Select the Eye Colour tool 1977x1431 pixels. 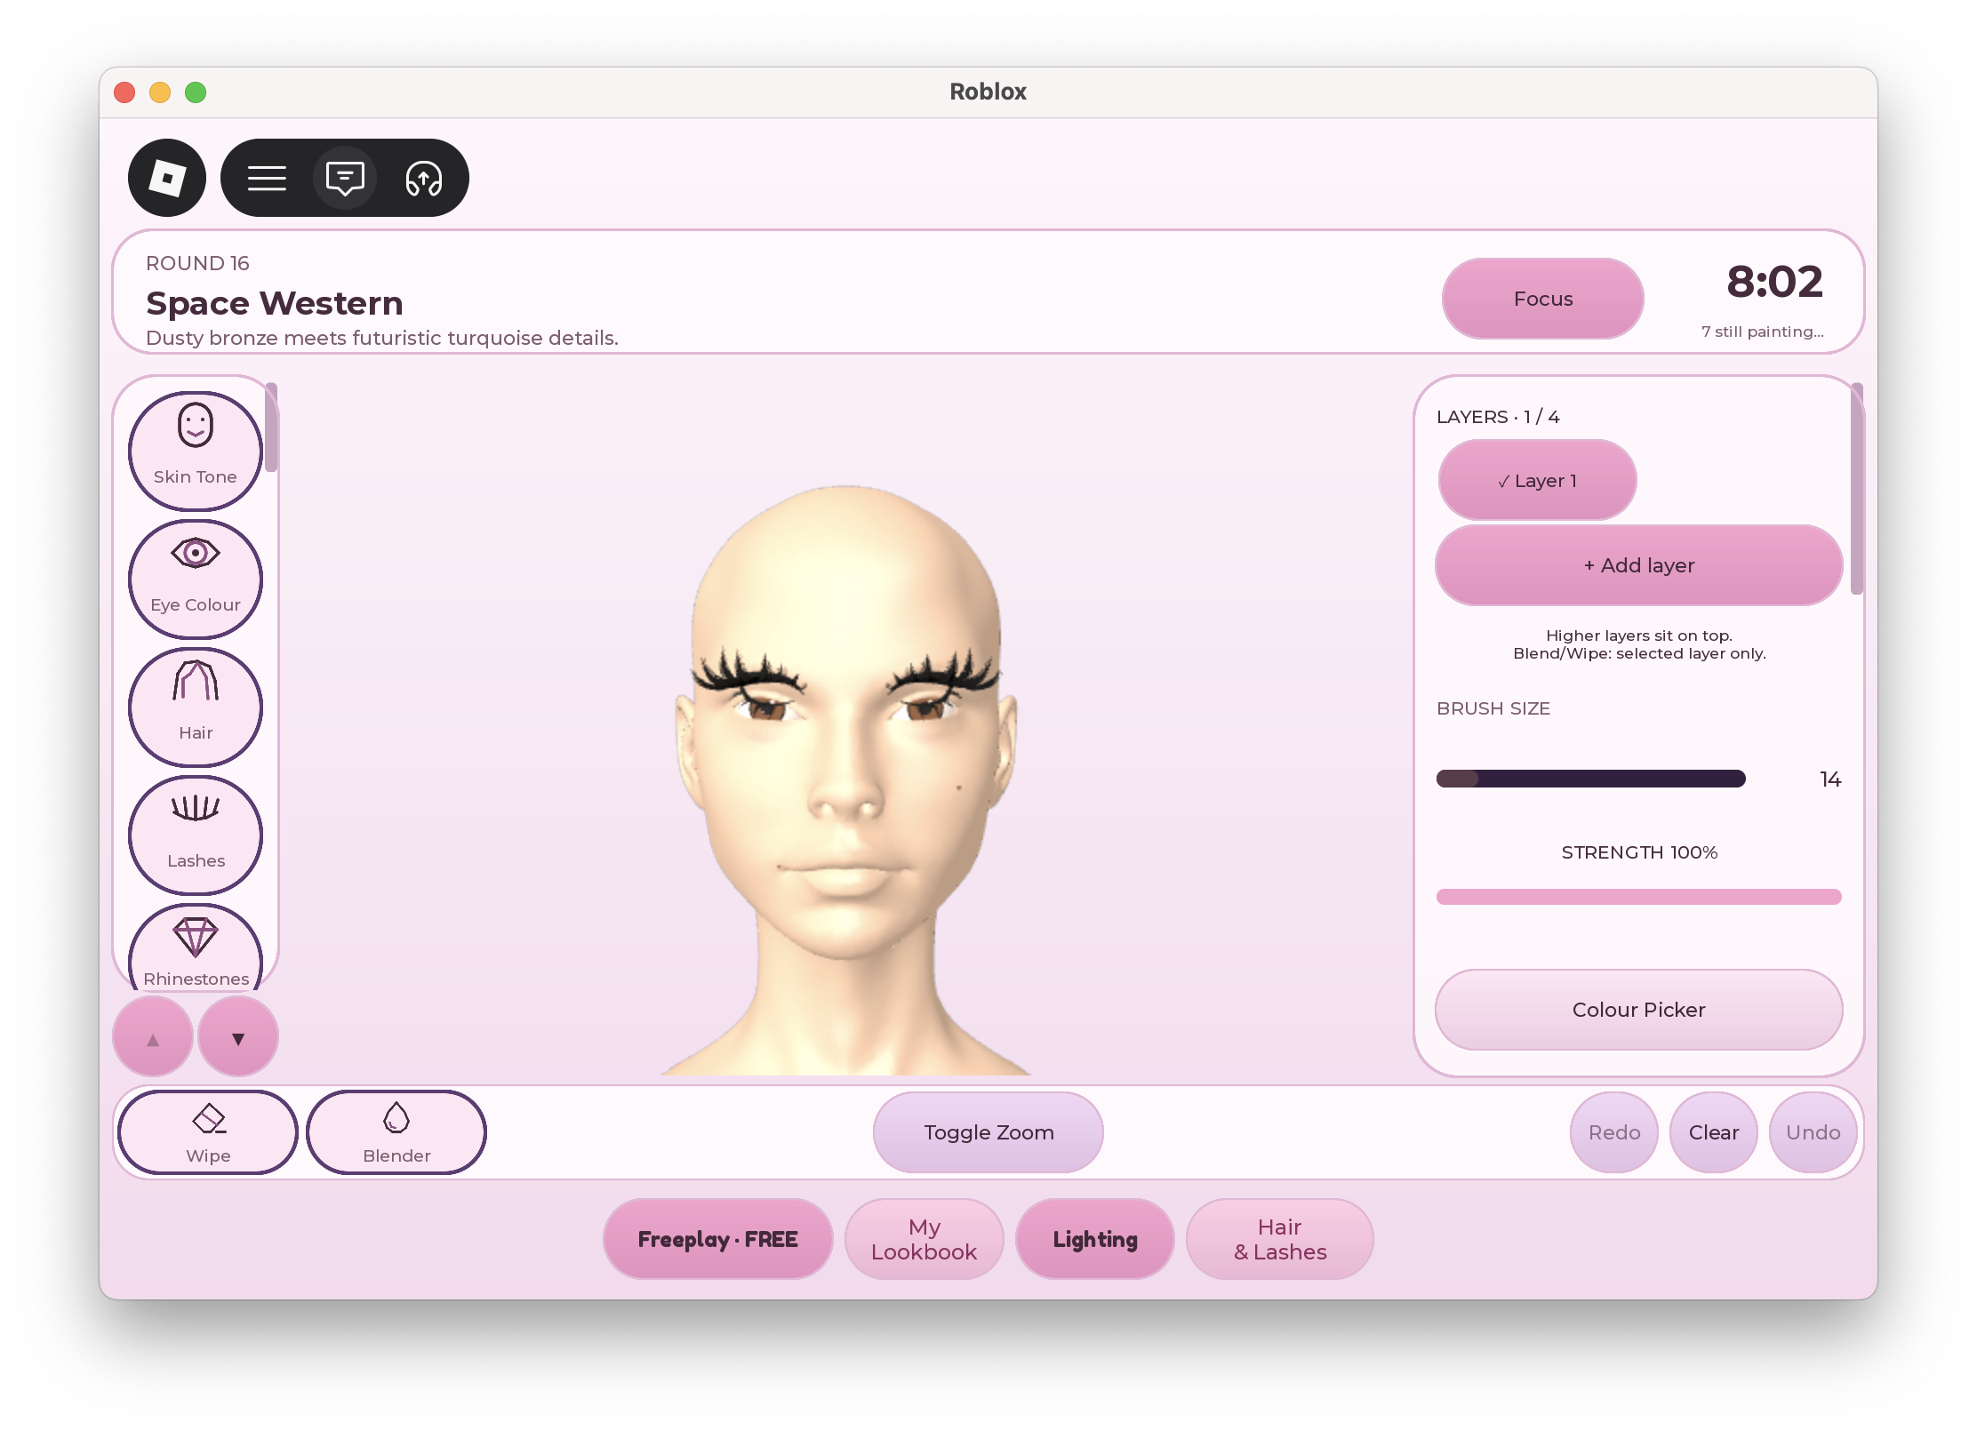pyautogui.click(x=196, y=579)
